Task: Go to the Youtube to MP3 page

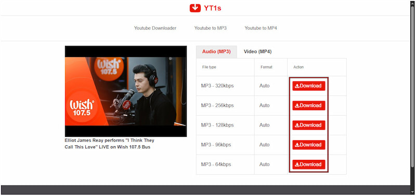Action: click(211, 28)
